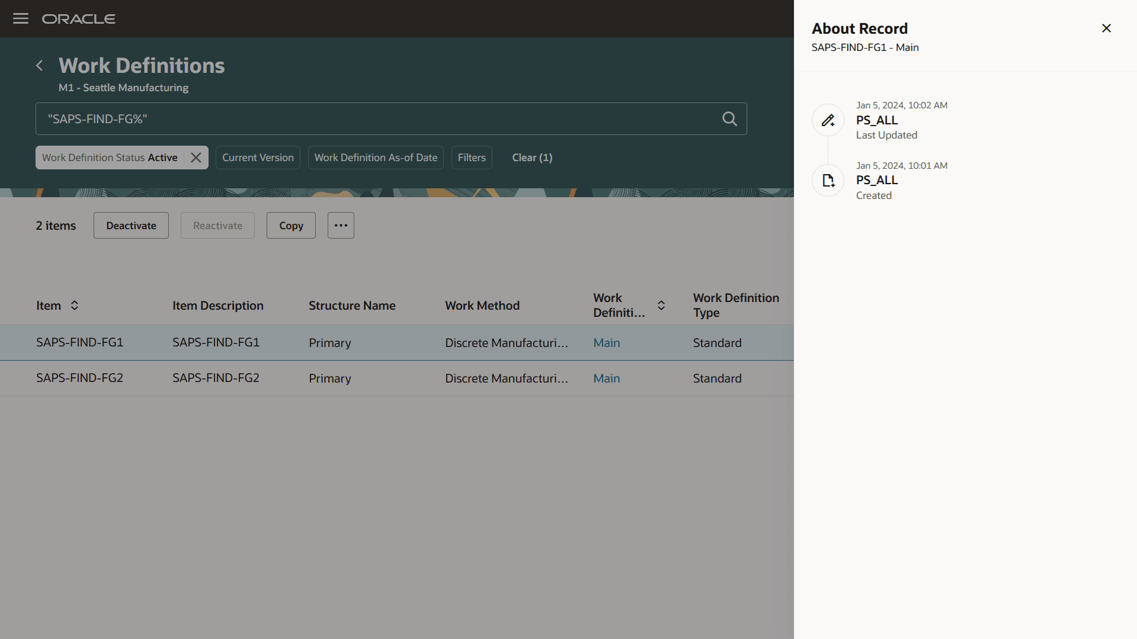Click Discrete Manufacturi... in SAPS-FIND-FG2 row
The height and width of the screenshot is (639, 1137).
(507, 378)
